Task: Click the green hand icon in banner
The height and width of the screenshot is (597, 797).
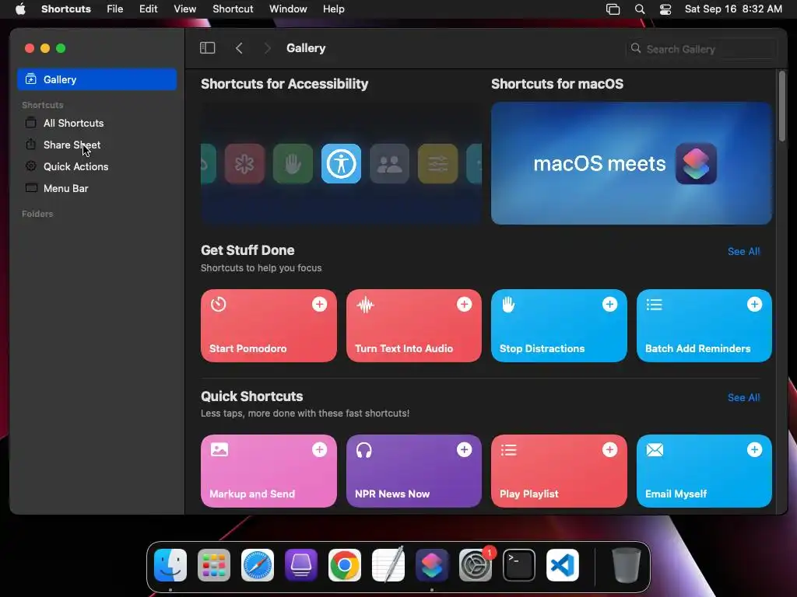Action: pyautogui.click(x=293, y=163)
